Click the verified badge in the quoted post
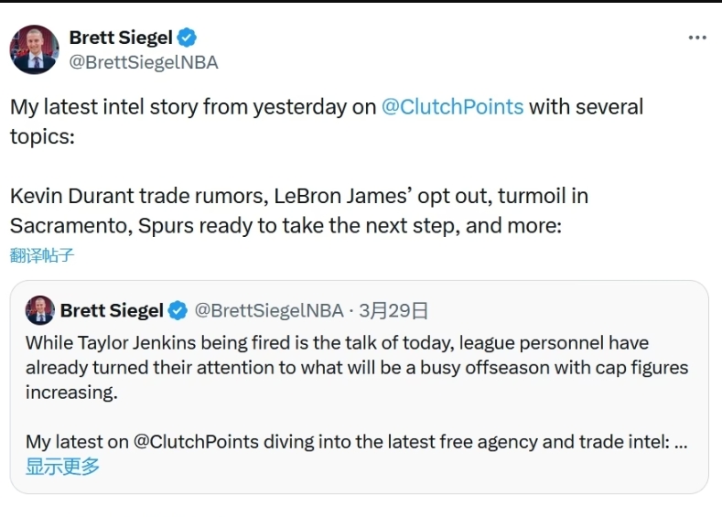The width and height of the screenshot is (722, 517). point(179,311)
